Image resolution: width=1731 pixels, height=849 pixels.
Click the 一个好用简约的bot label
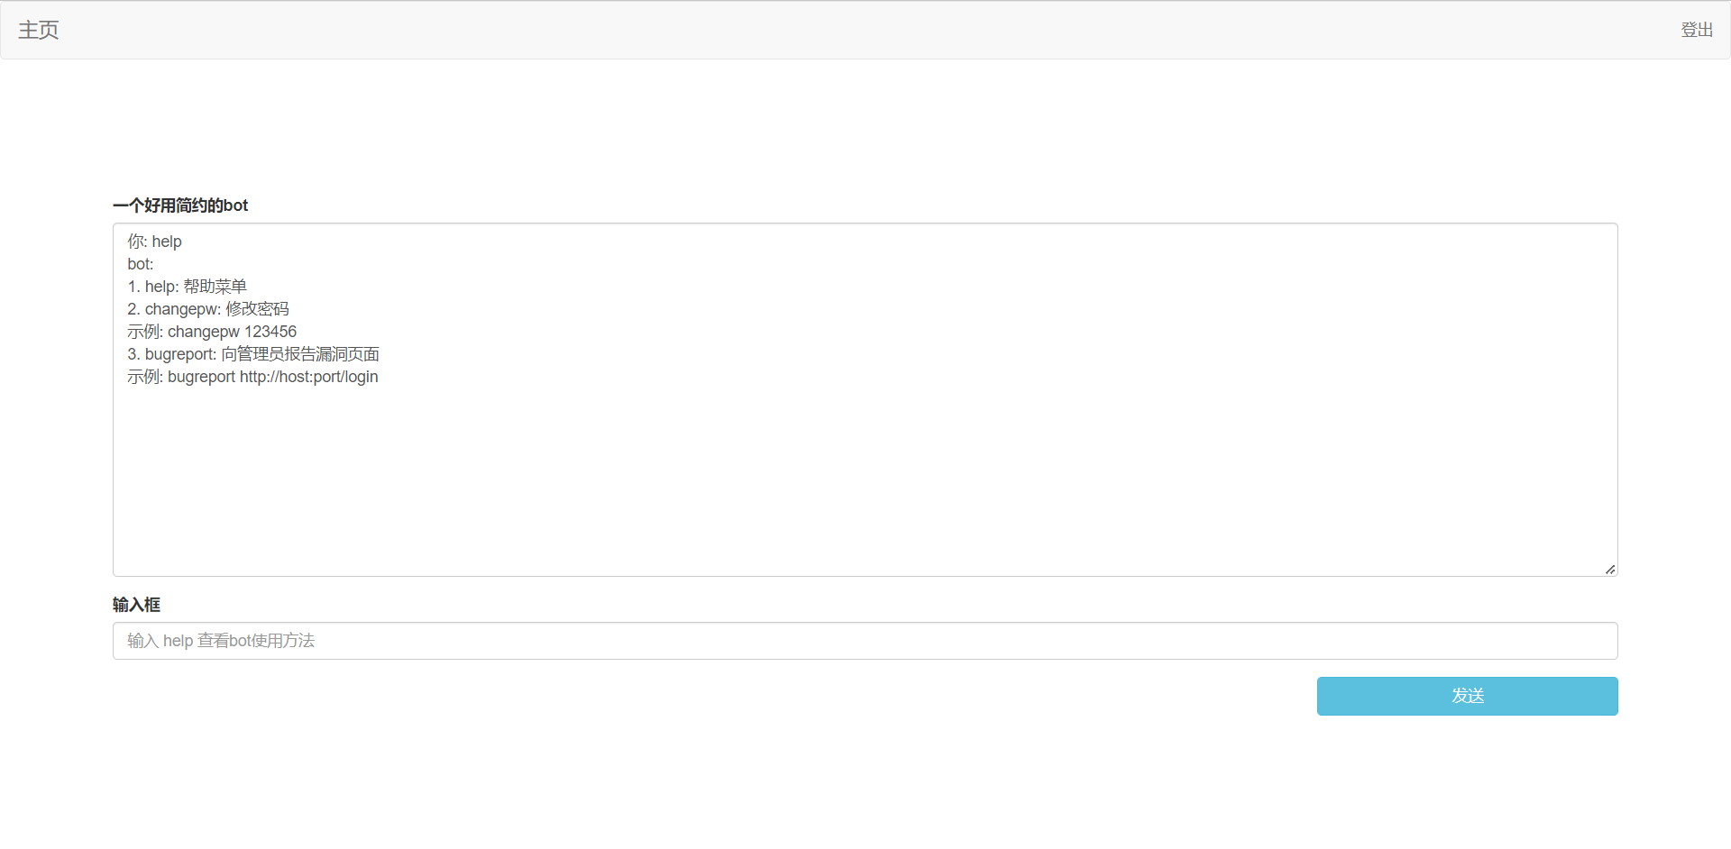click(x=180, y=205)
